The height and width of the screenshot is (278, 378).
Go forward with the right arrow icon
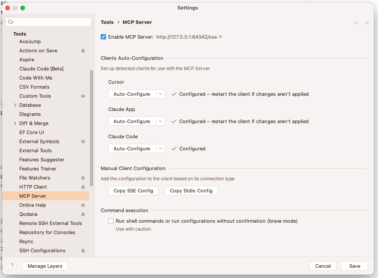tap(366, 23)
